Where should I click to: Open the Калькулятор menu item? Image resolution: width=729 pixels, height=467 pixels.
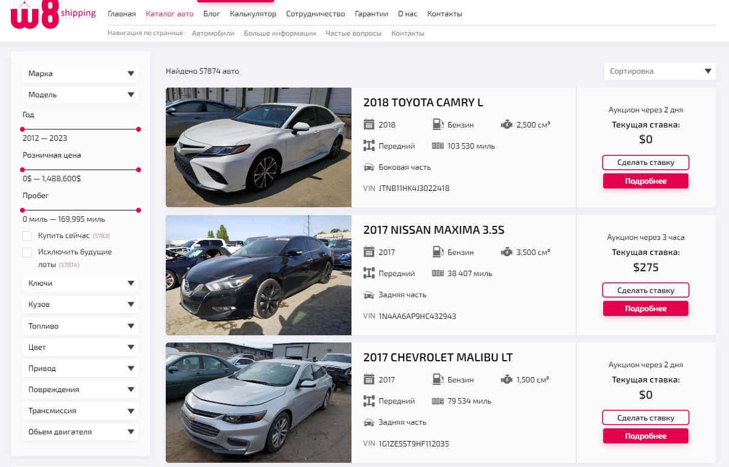[253, 14]
